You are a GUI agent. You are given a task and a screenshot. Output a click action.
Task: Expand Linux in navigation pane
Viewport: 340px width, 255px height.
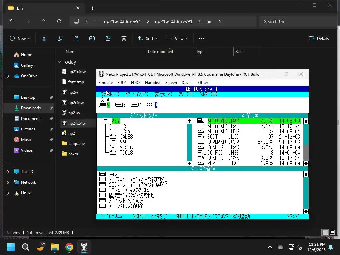(x=8, y=193)
